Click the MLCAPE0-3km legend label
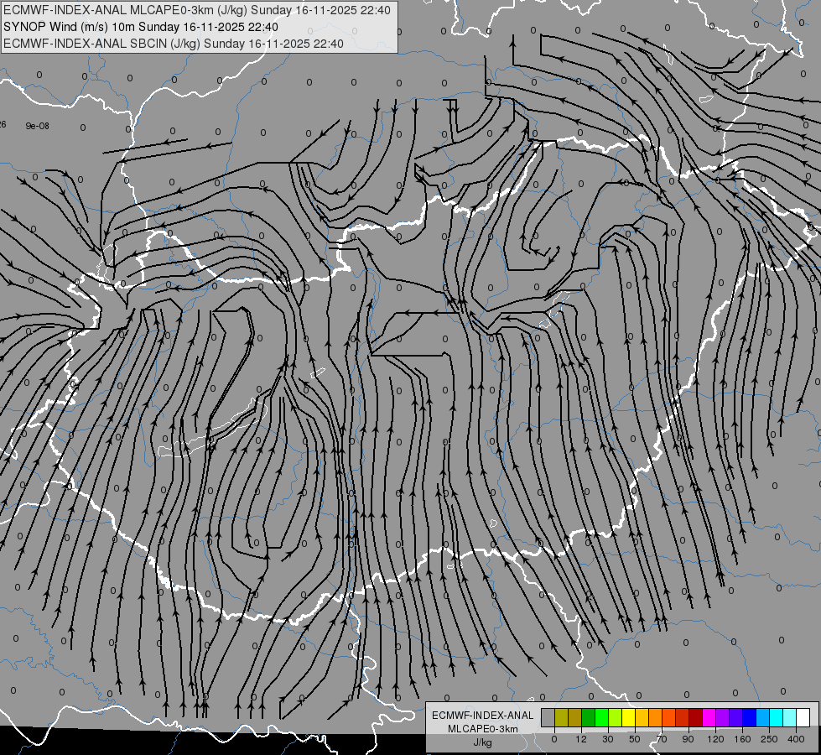 coord(482,729)
